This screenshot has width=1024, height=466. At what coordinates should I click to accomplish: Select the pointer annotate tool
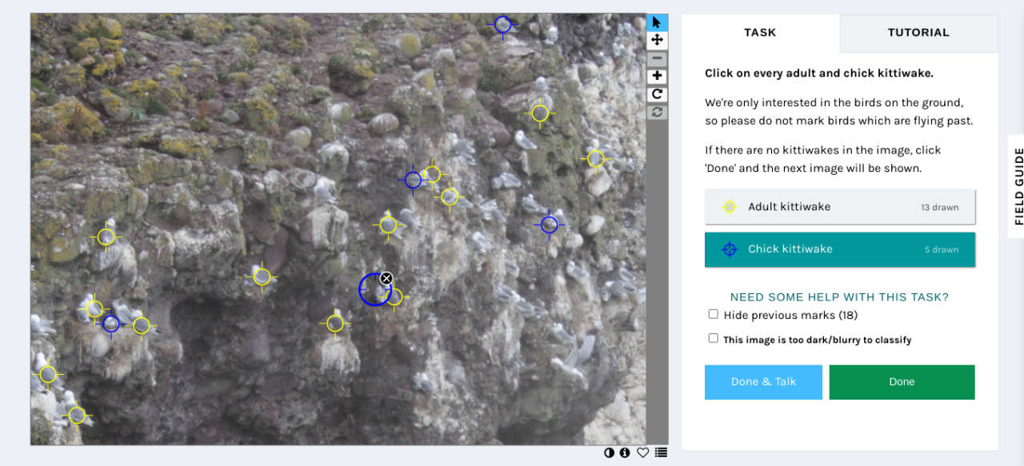point(657,22)
